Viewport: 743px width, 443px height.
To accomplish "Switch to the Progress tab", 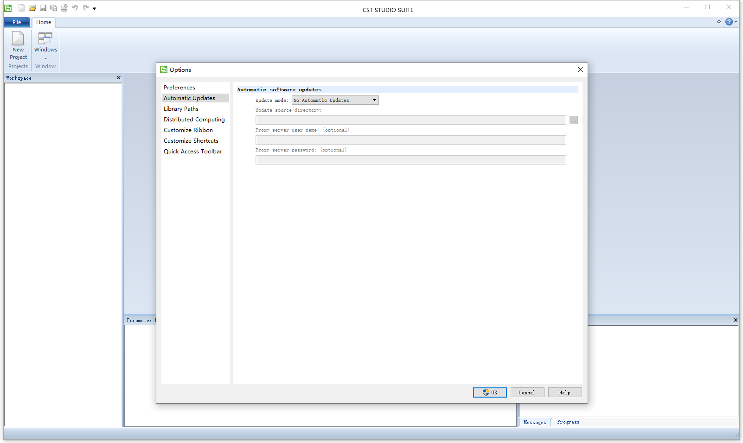I will (568, 422).
